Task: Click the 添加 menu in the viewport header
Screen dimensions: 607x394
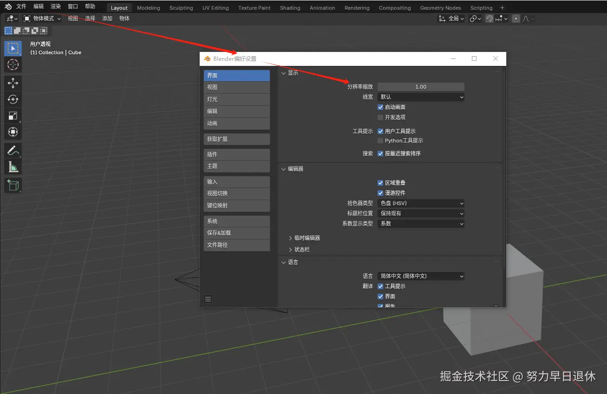Action: [107, 19]
